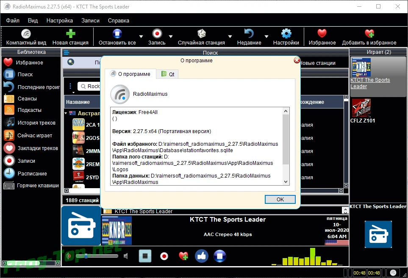The height and width of the screenshot is (278, 408).
Task: Switch to compact view in toolbar
Action: pos(26,37)
